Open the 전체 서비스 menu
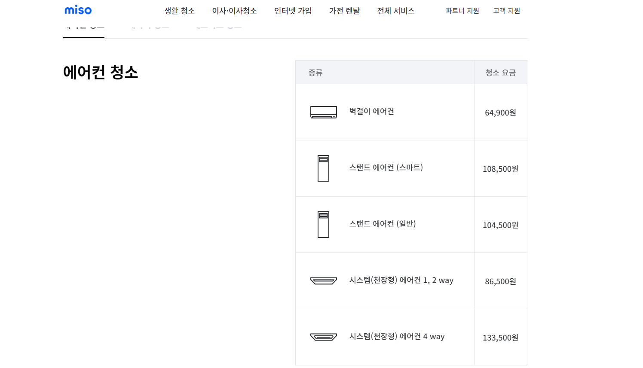643x368 pixels. (x=396, y=11)
